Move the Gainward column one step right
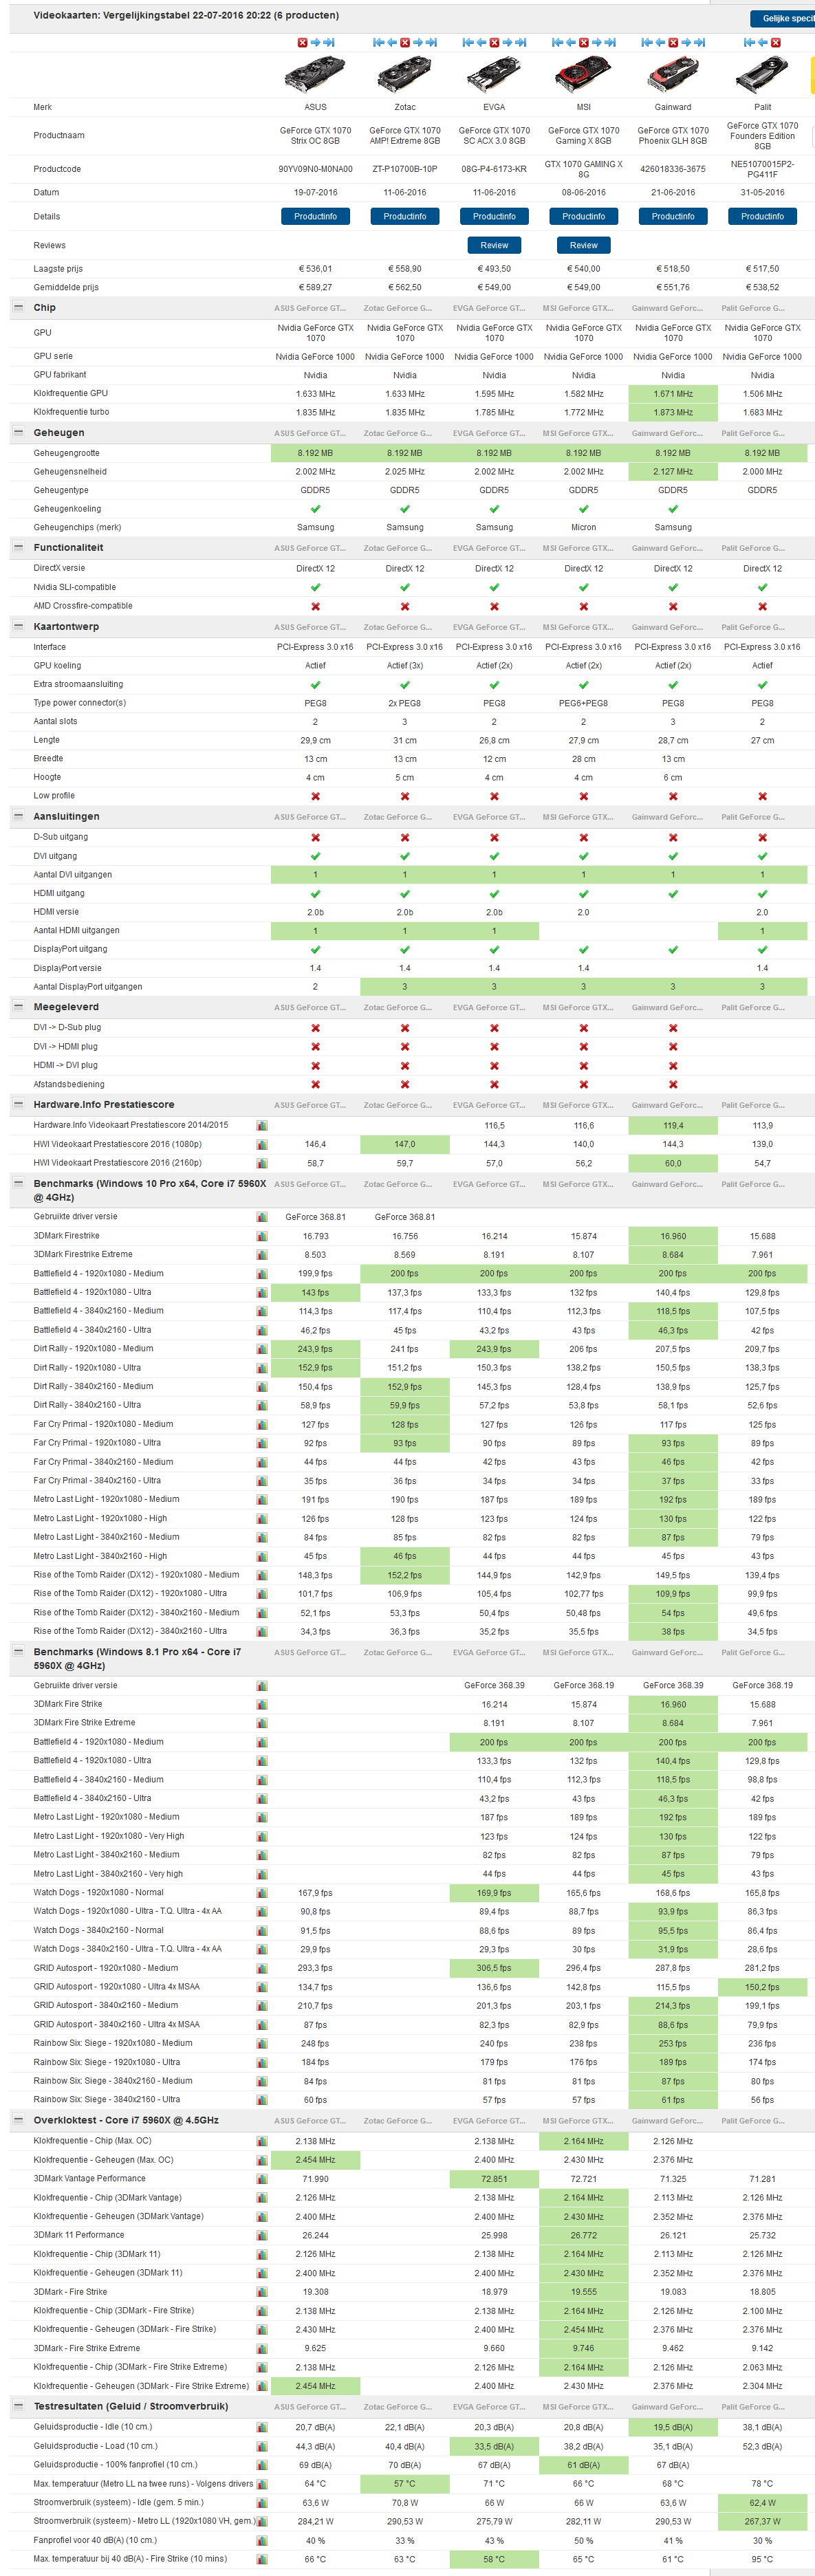The image size is (815, 2576). point(687,42)
